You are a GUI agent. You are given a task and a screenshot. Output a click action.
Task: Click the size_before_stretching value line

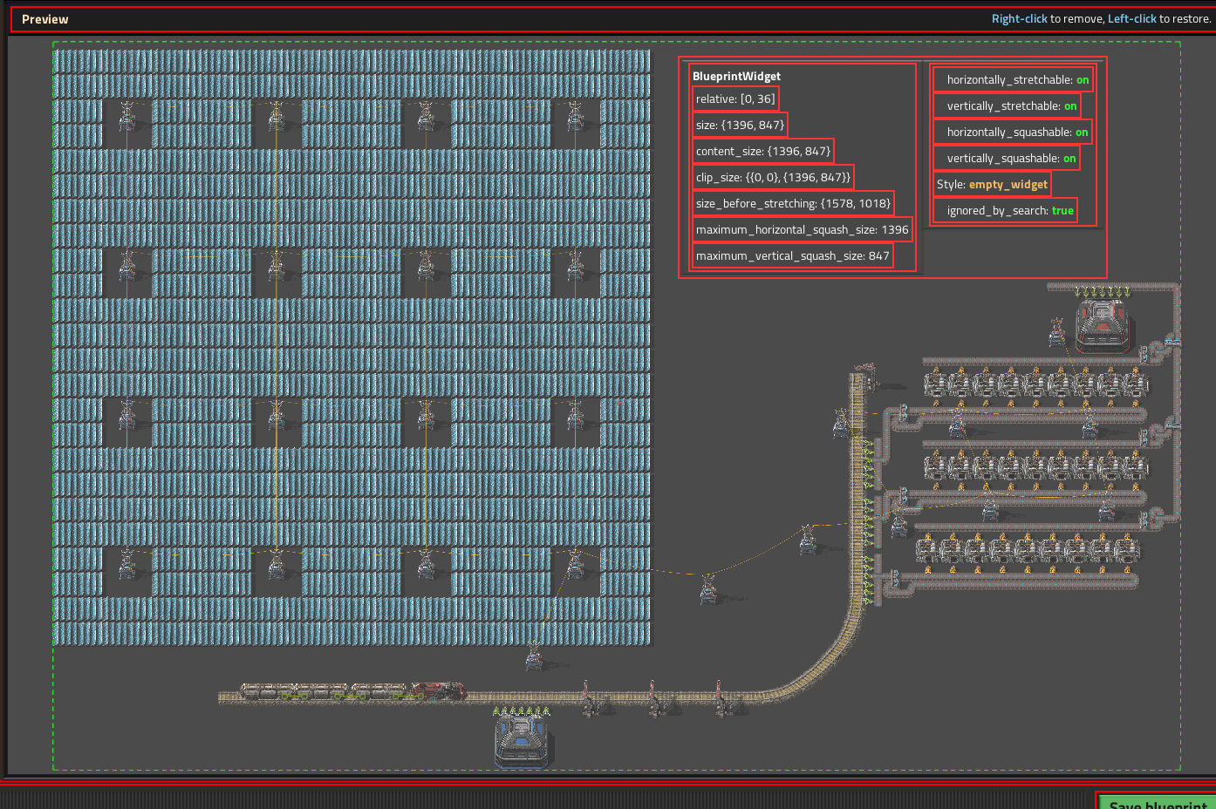click(793, 203)
